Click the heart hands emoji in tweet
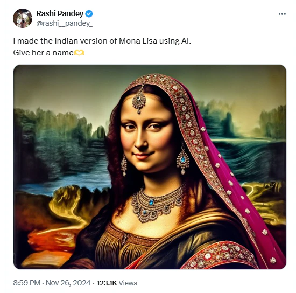 pos(79,53)
